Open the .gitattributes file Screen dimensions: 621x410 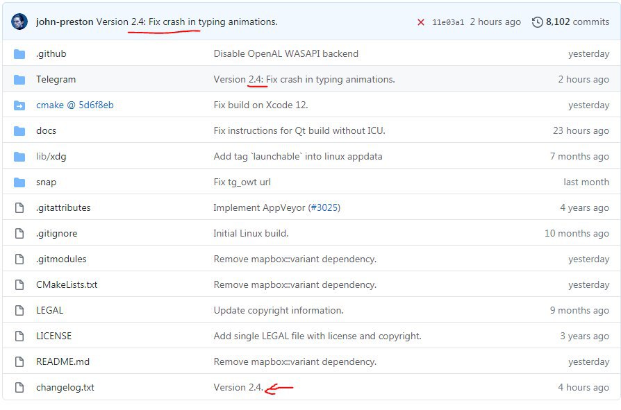pos(63,208)
